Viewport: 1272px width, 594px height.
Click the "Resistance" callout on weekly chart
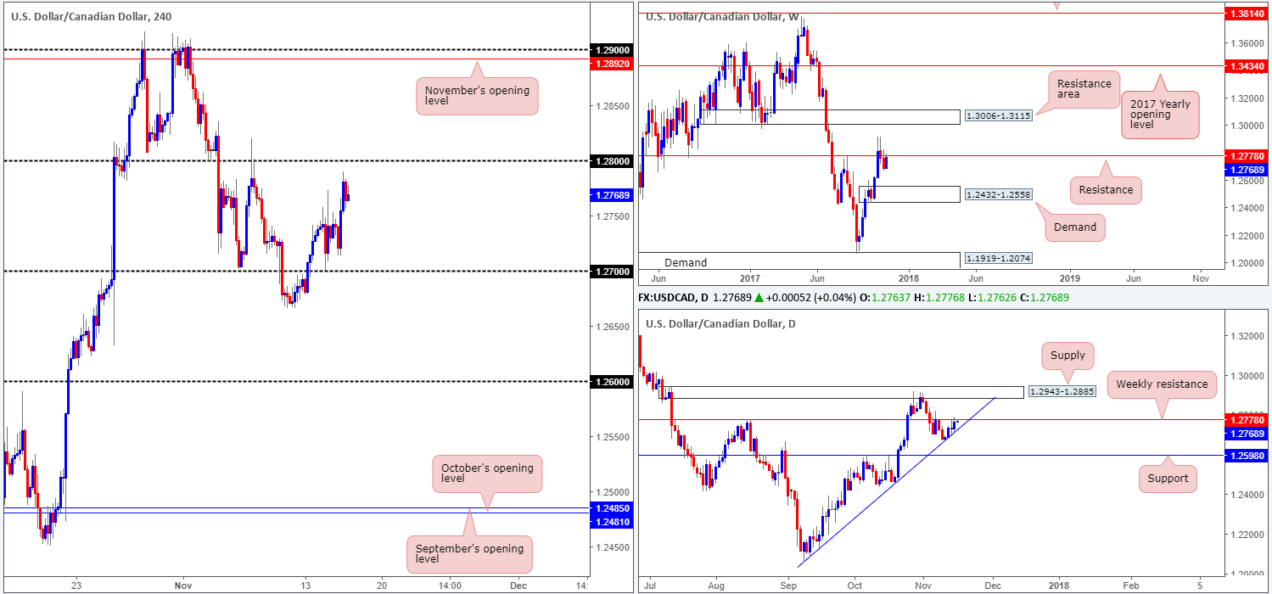[1106, 190]
